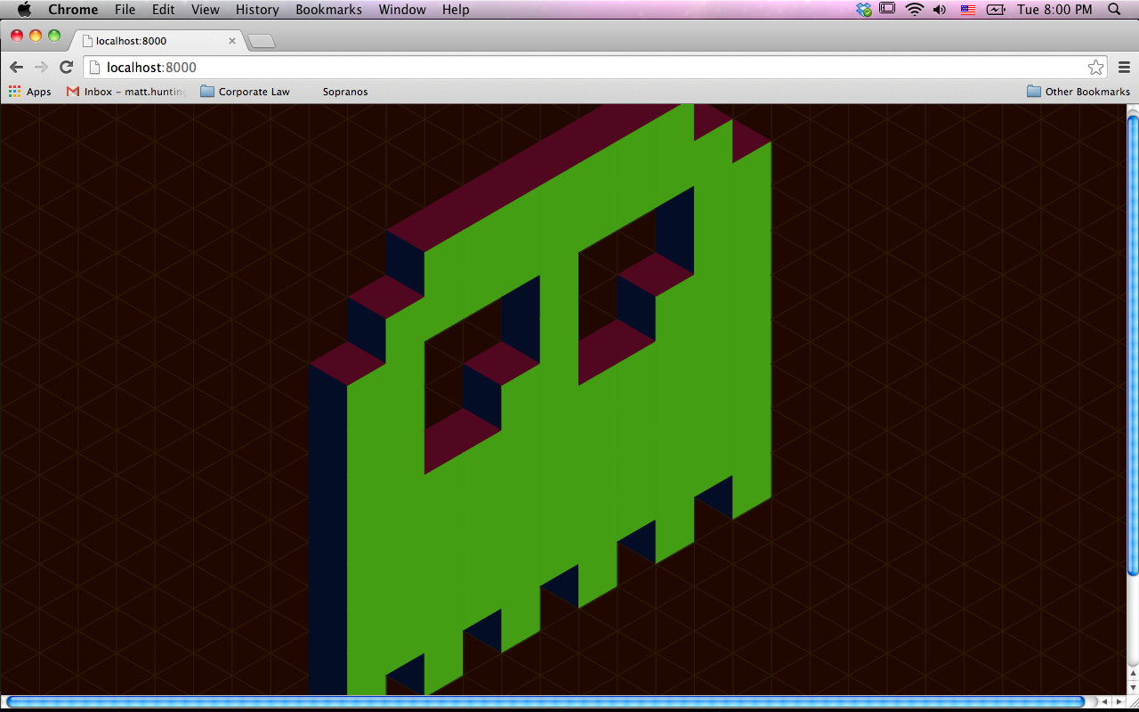The width and height of the screenshot is (1139, 712).
Task: Click the Dropbox menu bar icon
Action: click(x=864, y=10)
